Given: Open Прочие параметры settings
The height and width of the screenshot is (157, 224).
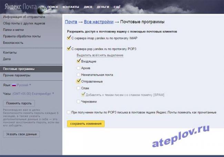Looking at the screenshot, I should (17, 75).
